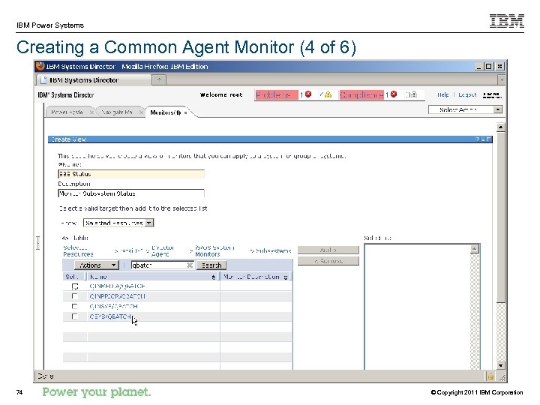Switch to the Power Systems tab
The image size is (540, 405).
tap(67, 112)
